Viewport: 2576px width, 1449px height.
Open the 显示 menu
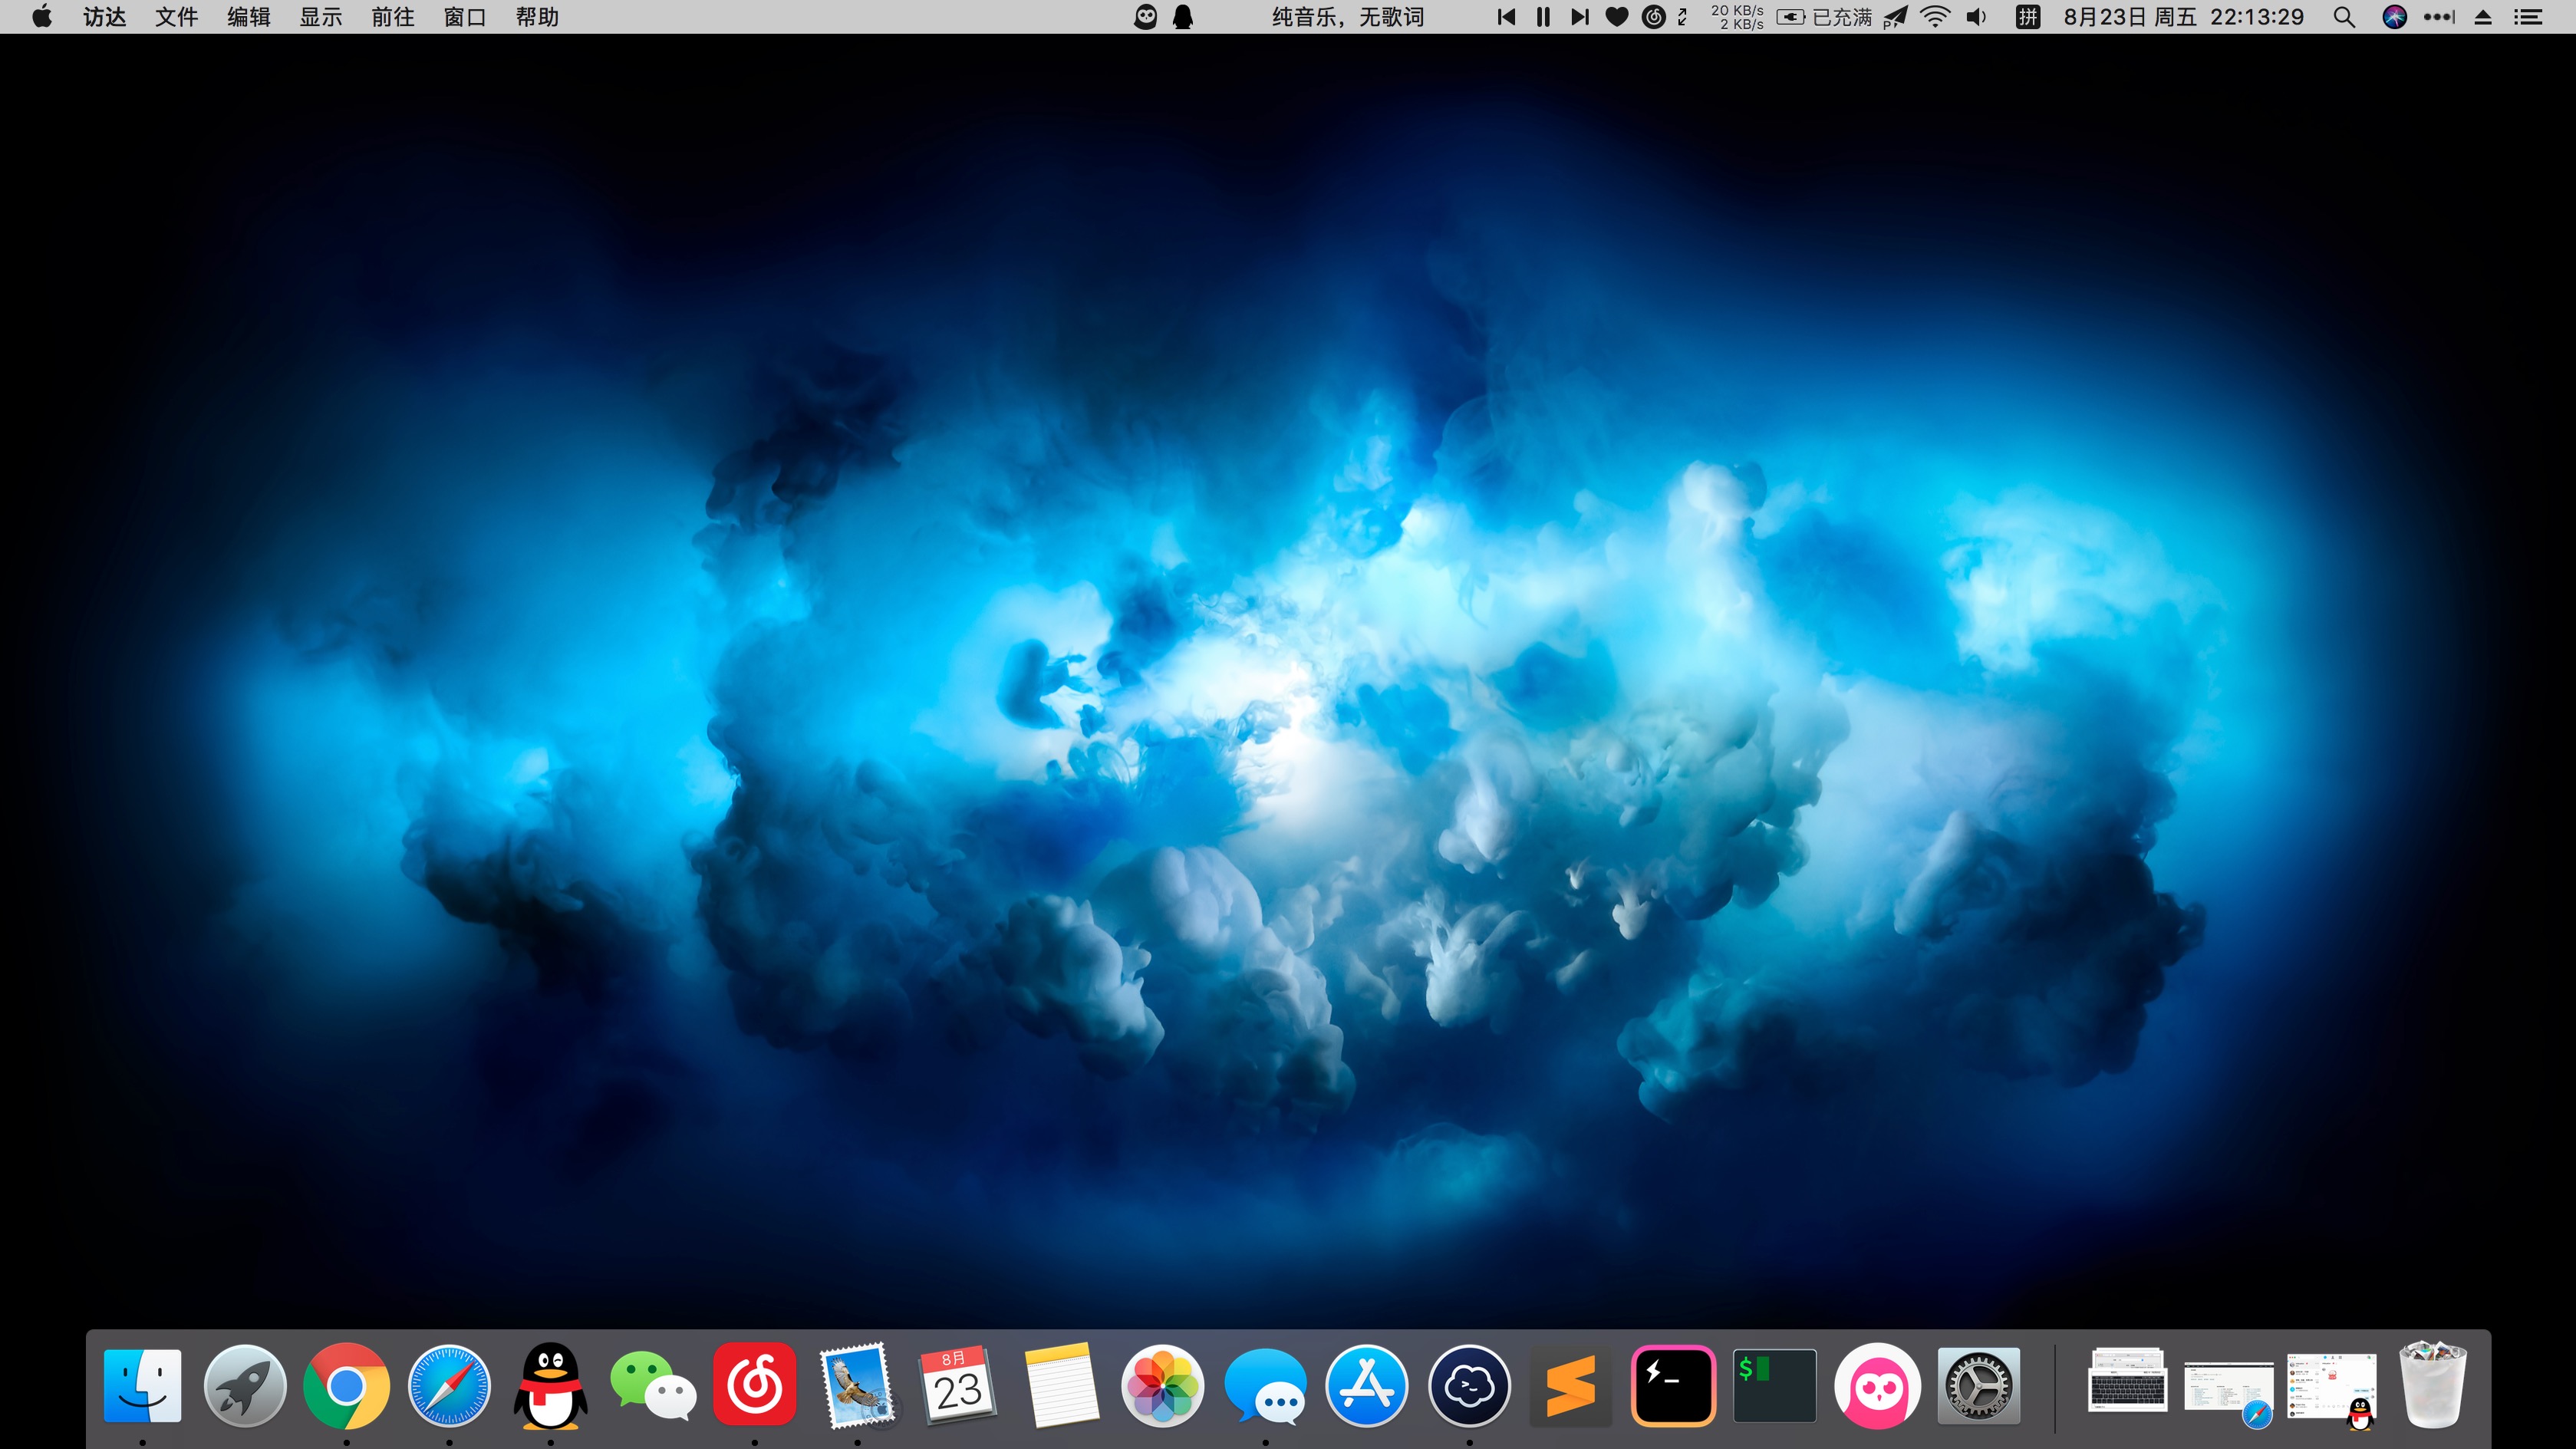click(321, 17)
